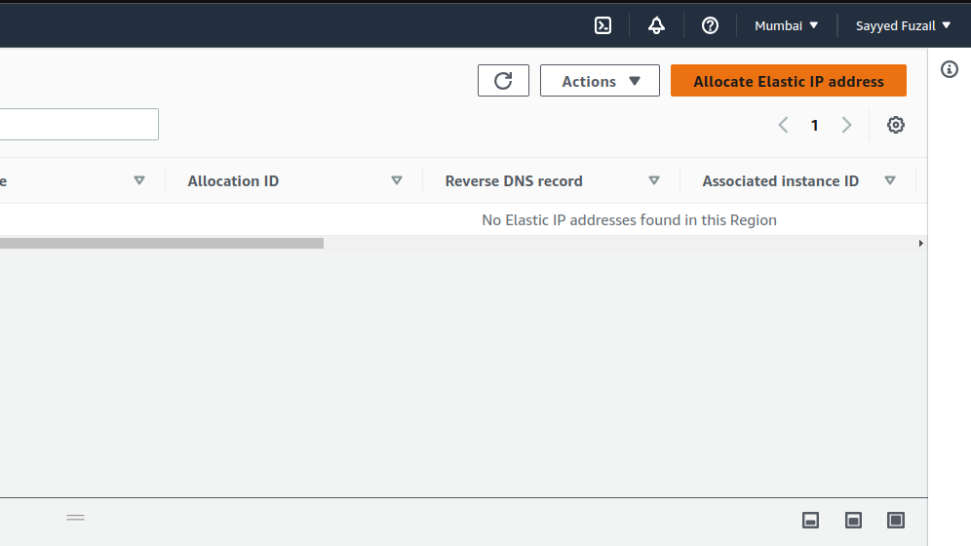Refresh the Elastic IP list
Viewport: 971px width, 546px height.
(x=503, y=81)
